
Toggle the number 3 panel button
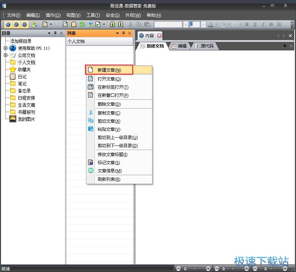pyautogui.click(x=24, y=24)
